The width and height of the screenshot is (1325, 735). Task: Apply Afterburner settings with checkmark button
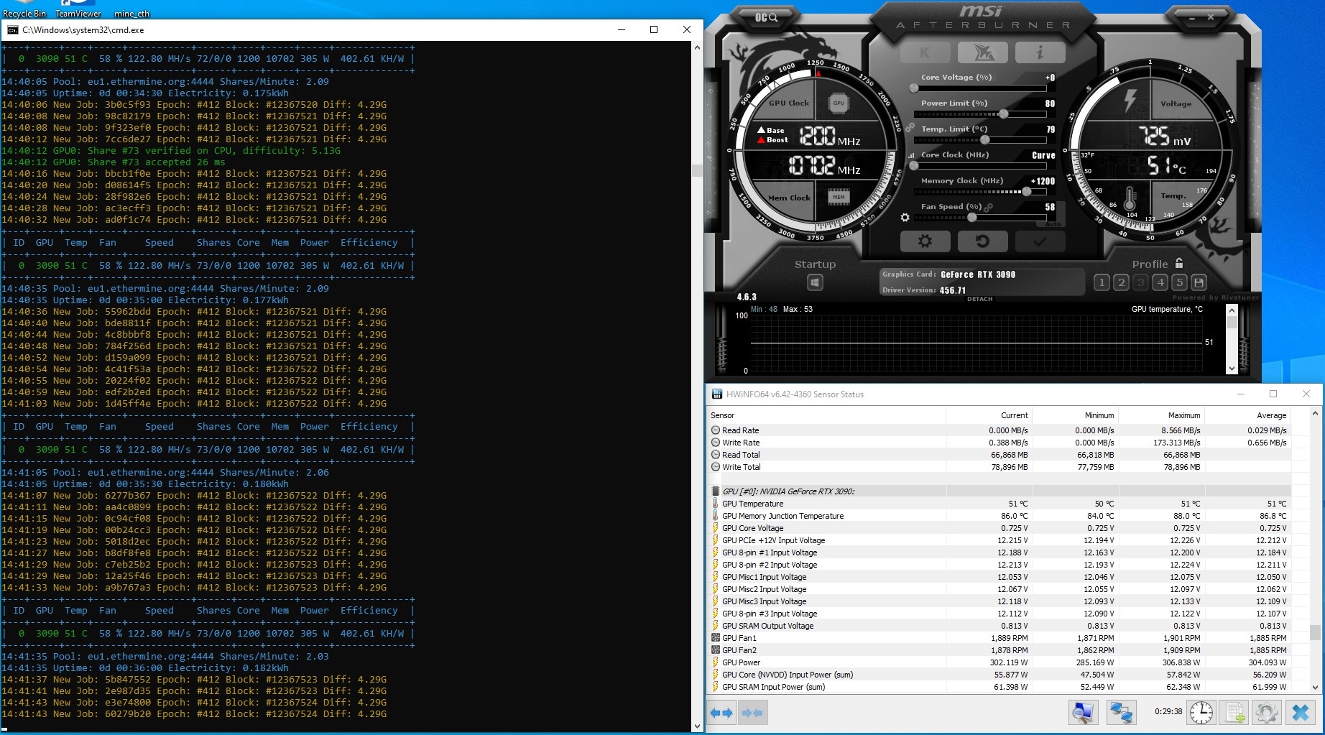pos(1040,241)
